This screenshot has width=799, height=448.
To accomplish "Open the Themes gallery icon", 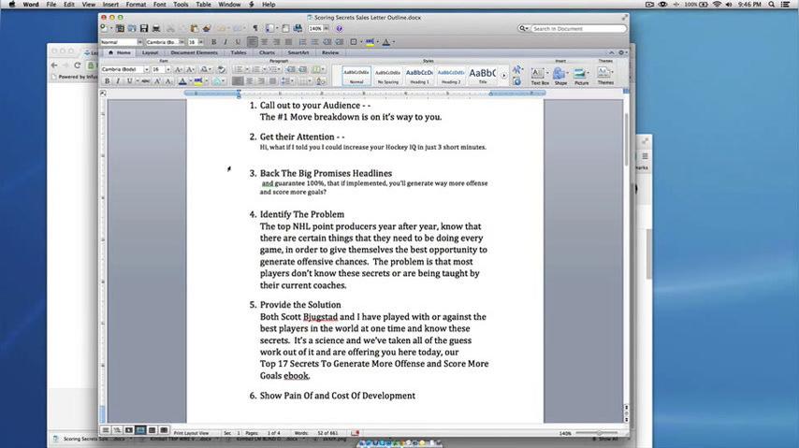I will (605, 74).
